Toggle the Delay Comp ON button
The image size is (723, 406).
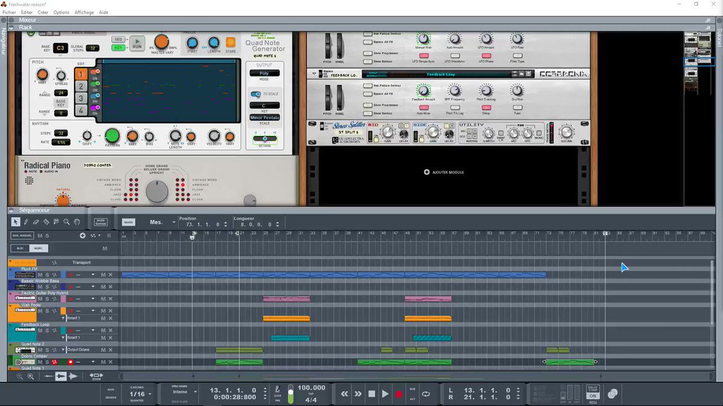click(593, 396)
